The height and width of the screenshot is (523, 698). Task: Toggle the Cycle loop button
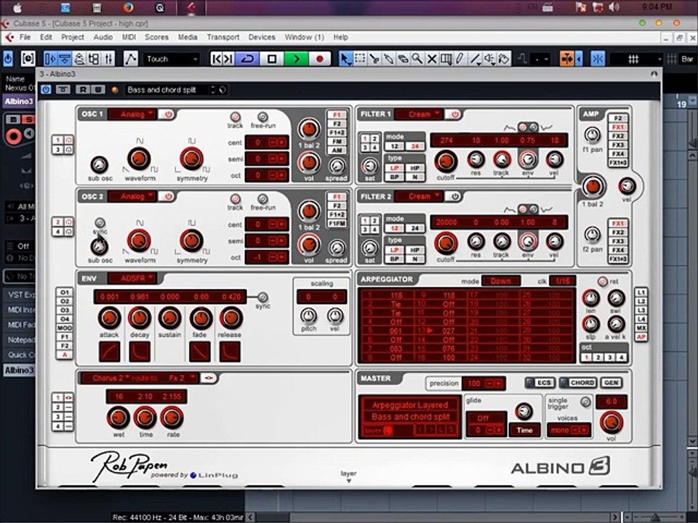pyautogui.click(x=247, y=59)
